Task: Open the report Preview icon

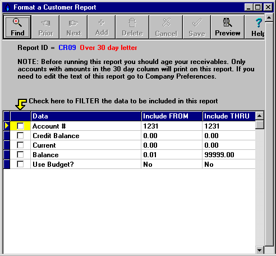Action: (x=227, y=22)
